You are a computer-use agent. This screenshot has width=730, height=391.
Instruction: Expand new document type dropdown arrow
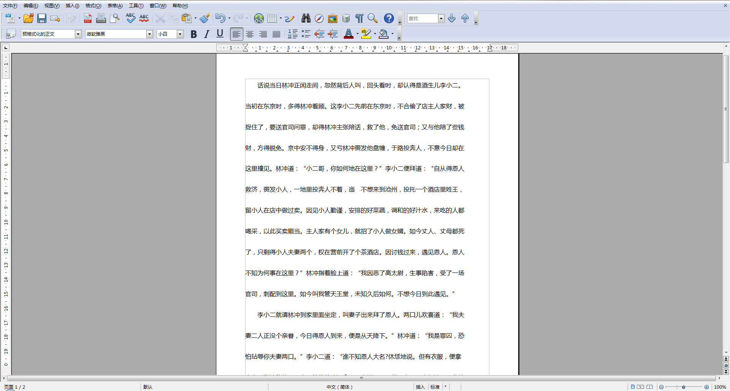19,18
